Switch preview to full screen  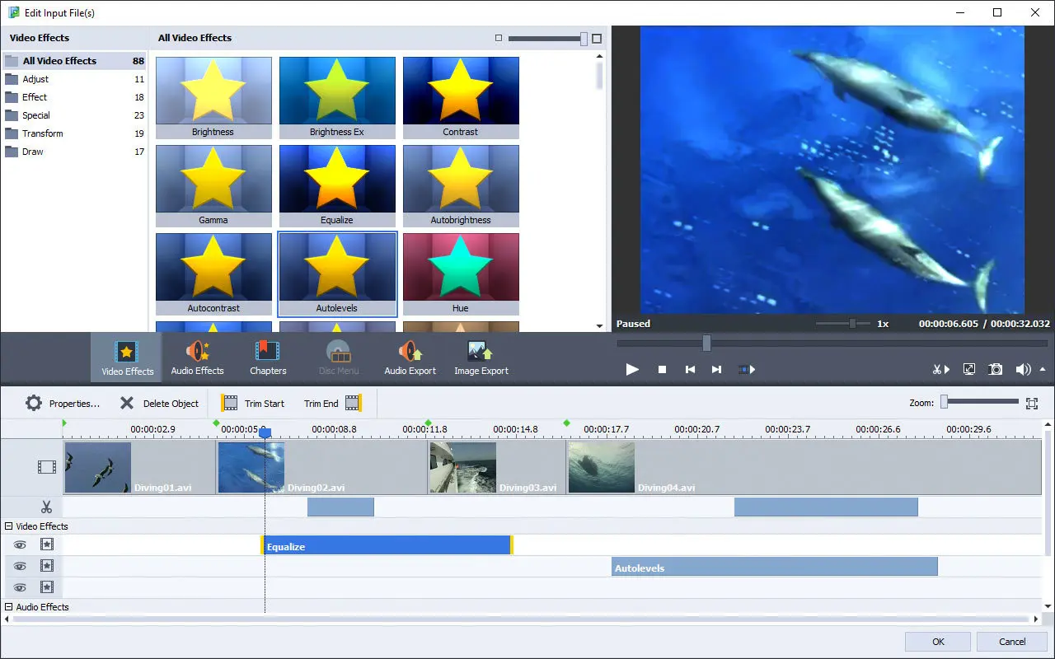point(969,369)
